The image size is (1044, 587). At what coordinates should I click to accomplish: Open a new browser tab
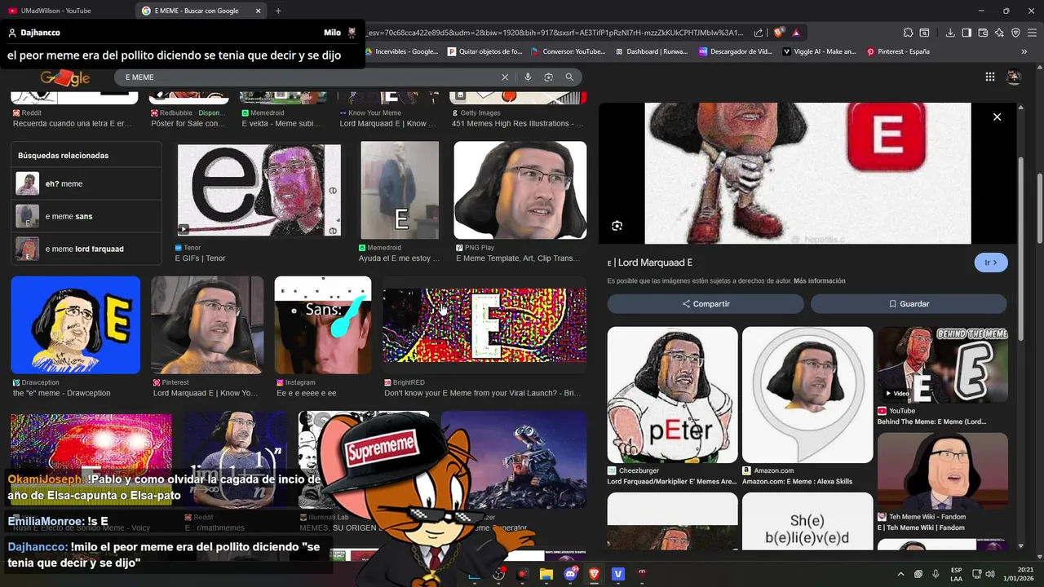tap(278, 11)
